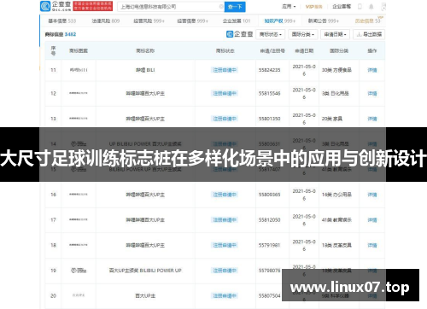
Task: Click the 企查查 logo icon
Action: point(45,6)
